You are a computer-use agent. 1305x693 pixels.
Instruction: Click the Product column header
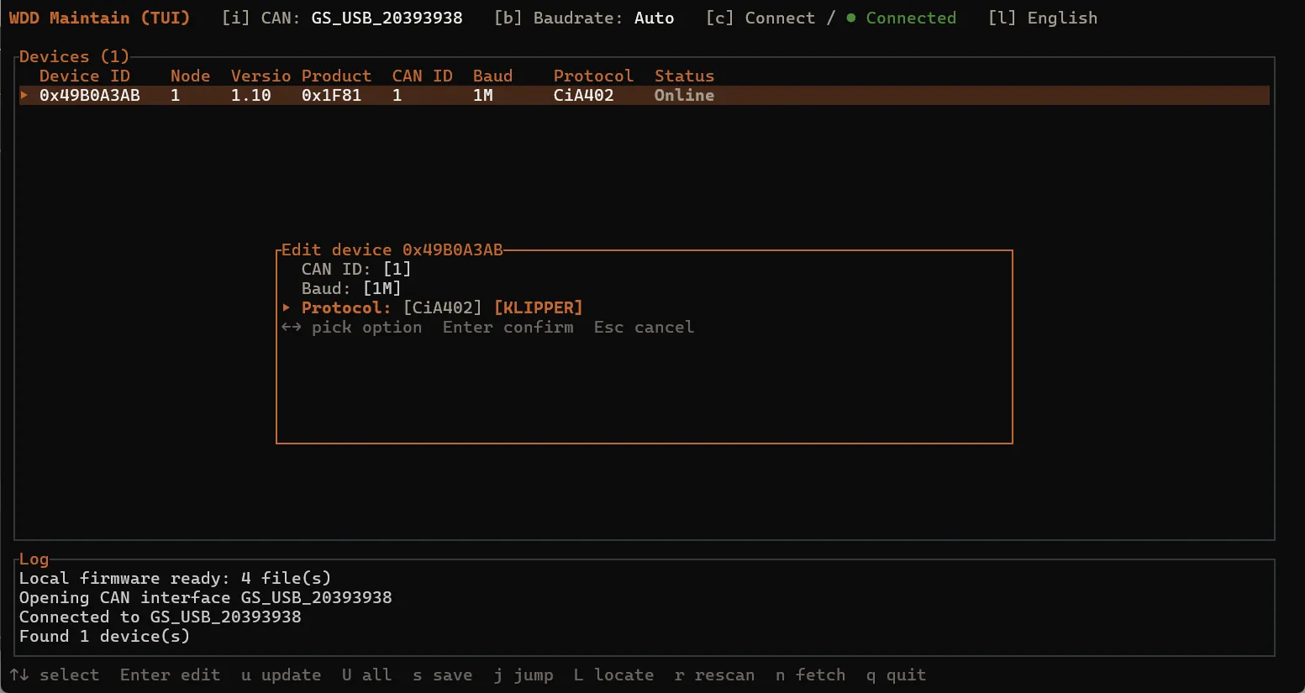click(336, 76)
